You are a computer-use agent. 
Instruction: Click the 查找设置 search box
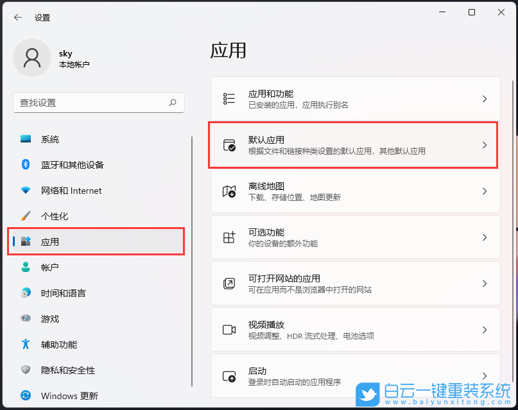coord(96,103)
